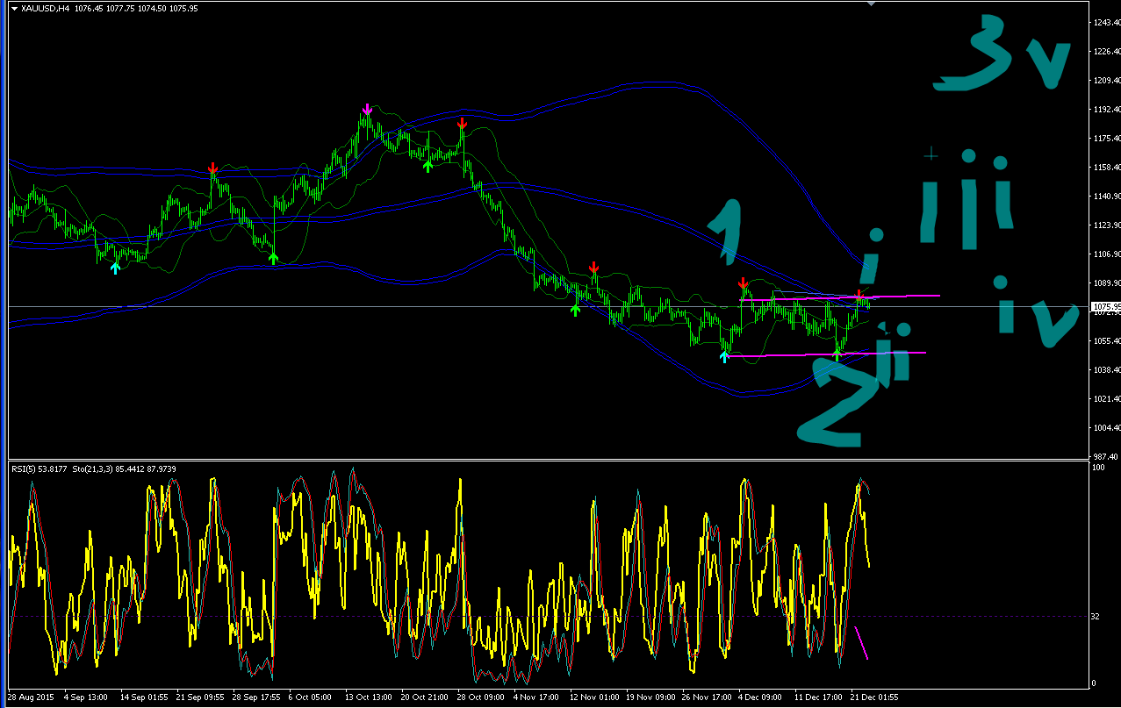Viewport: 1121px width, 708px height.
Task: Click the 1243.40 price scale label
Action: click(x=1105, y=23)
